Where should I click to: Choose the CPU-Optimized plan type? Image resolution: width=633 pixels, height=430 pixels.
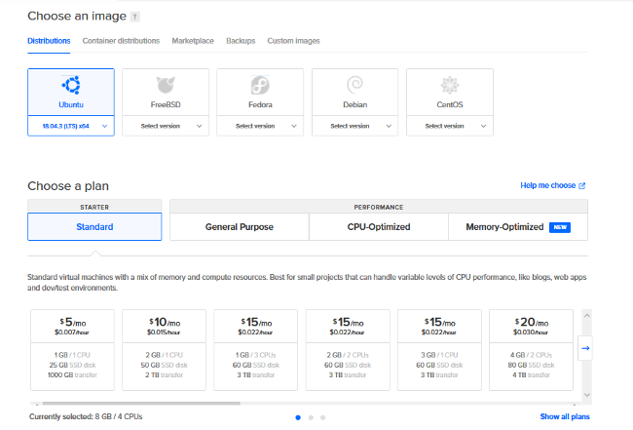tap(379, 227)
